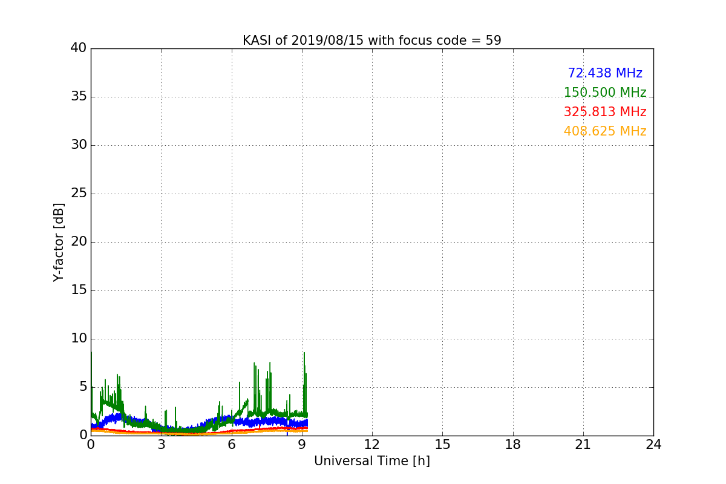This screenshot has width=726, height=484.
Task: Click the x-axis tick label 21
Action: click(583, 445)
